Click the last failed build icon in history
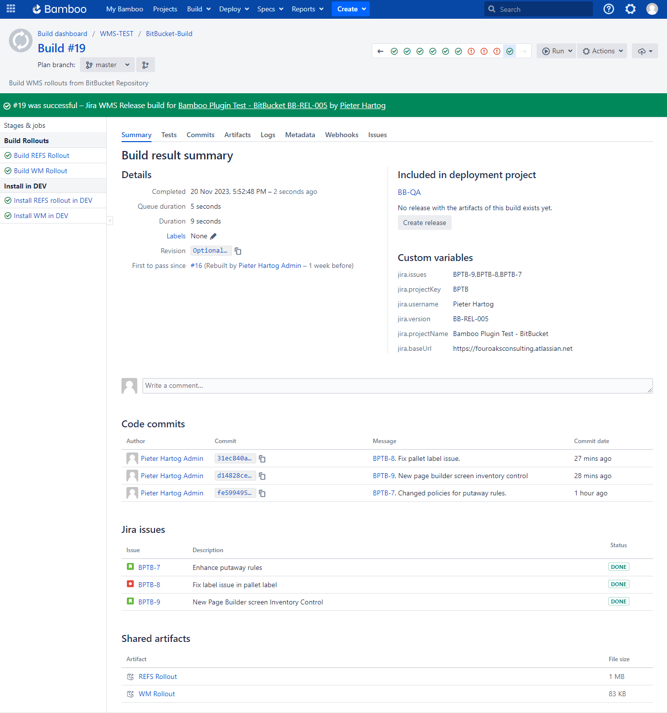667x713 pixels. [x=497, y=51]
